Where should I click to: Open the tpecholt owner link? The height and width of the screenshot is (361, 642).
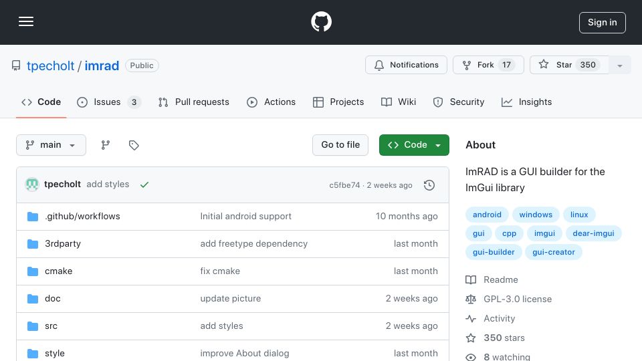coord(50,66)
